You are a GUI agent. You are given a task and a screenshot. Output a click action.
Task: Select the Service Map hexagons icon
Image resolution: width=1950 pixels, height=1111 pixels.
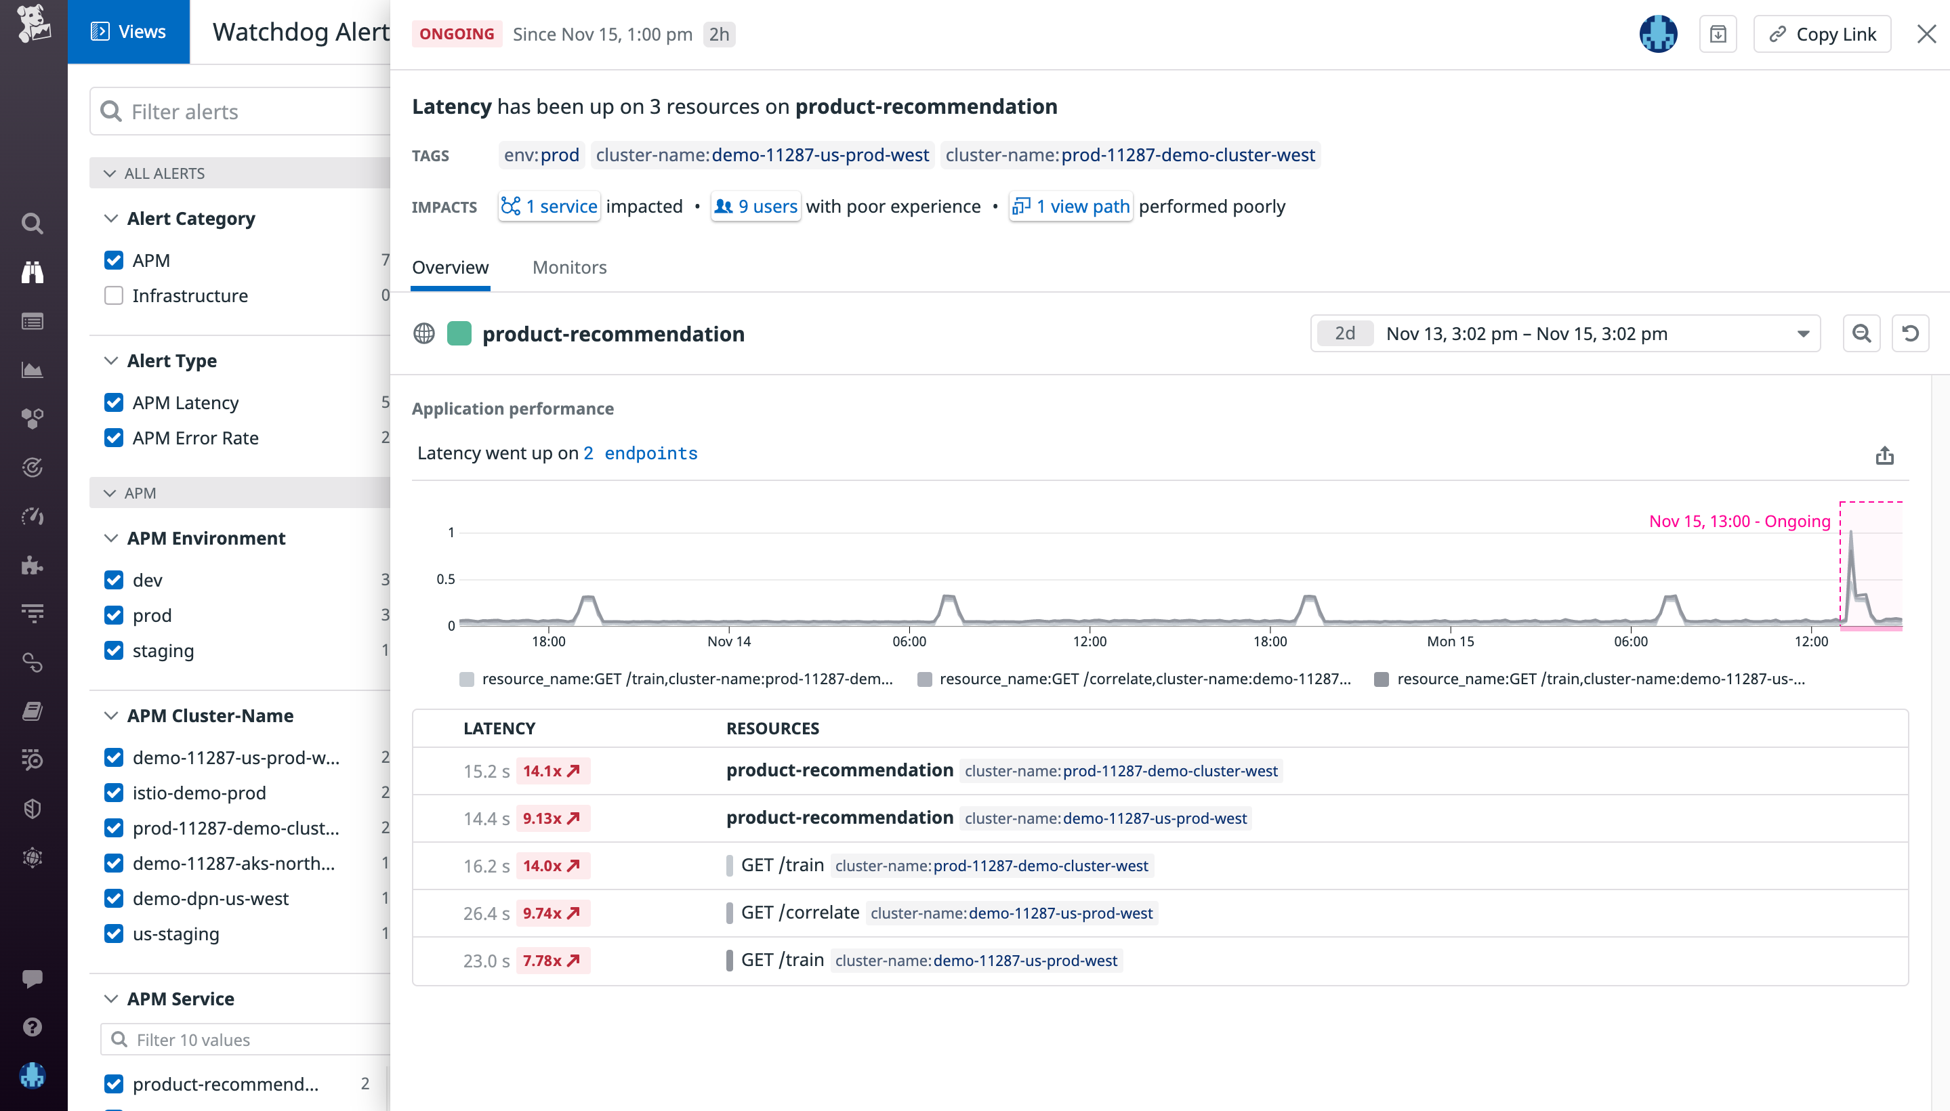point(32,418)
